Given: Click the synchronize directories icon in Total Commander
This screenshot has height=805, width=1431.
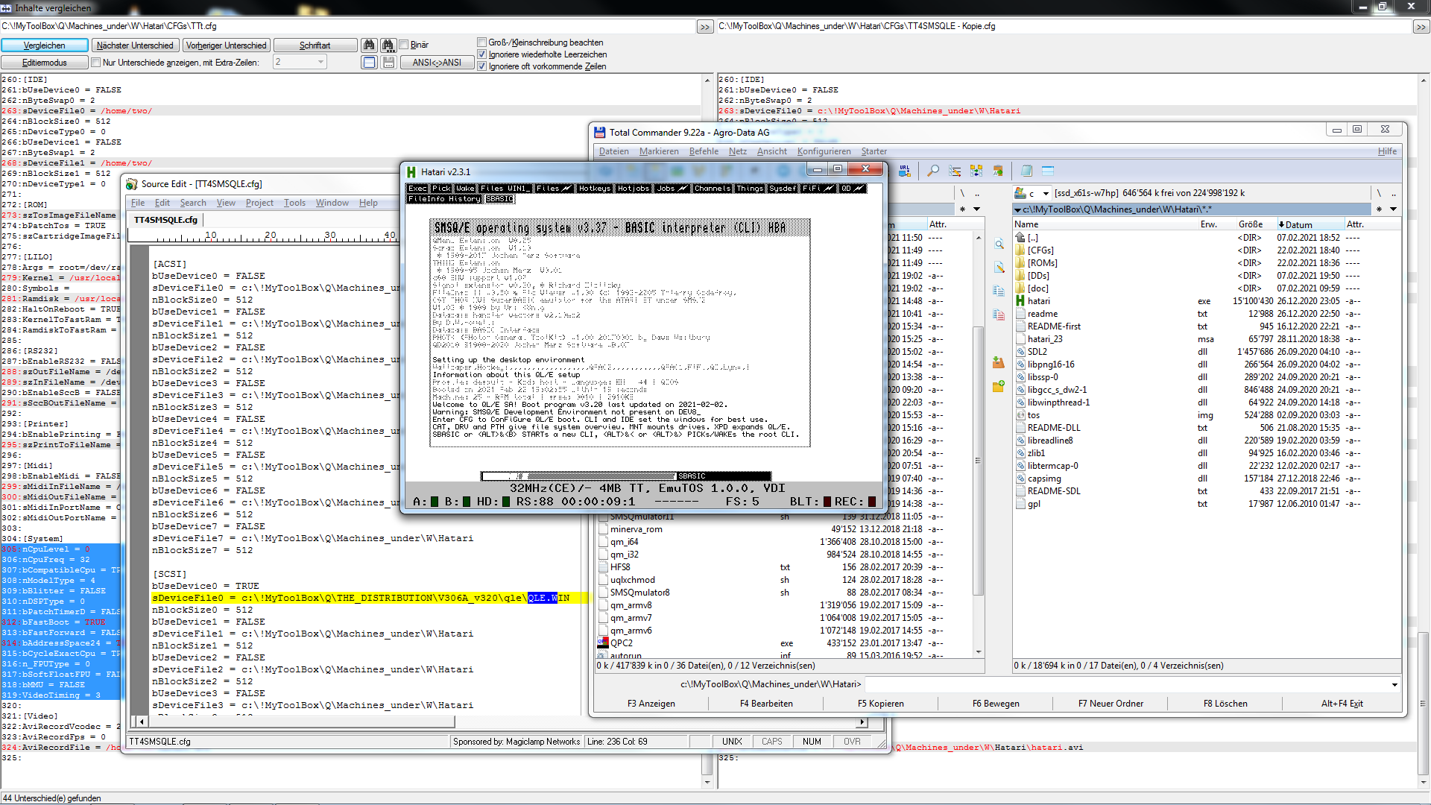Looking at the screenshot, I should point(976,171).
